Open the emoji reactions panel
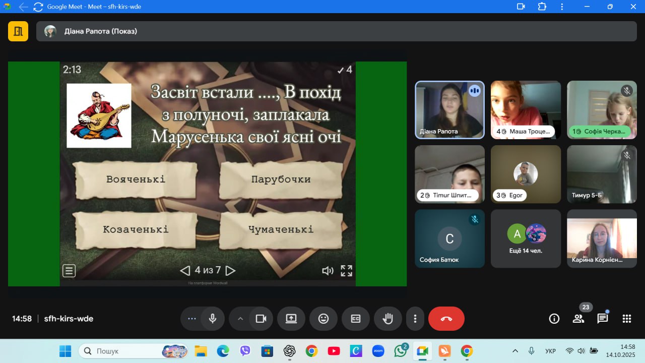645x363 pixels. pyautogui.click(x=323, y=319)
